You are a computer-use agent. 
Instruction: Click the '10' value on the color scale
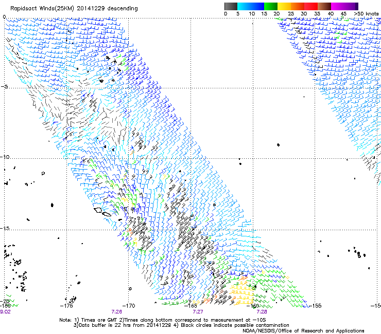tap(252, 13)
